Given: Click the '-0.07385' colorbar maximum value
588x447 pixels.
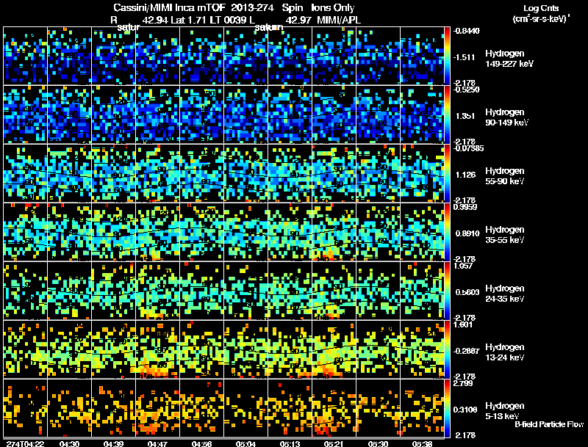Looking at the screenshot, I should (468, 148).
